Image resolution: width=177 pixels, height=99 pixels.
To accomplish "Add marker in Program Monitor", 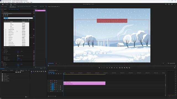I will pyautogui.click(x=99, y=68).
